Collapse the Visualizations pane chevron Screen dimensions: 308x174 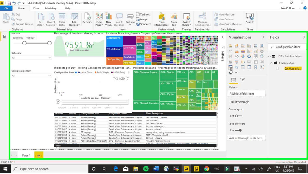click(x=263, y=37)
